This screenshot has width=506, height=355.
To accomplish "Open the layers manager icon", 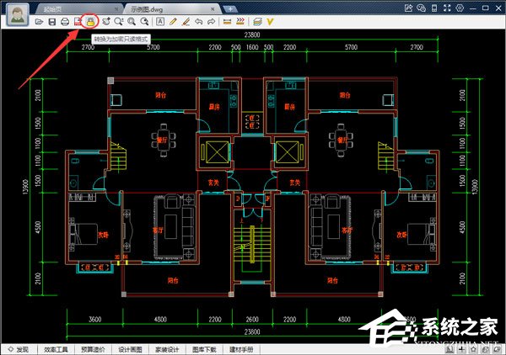I will point(257,22).
